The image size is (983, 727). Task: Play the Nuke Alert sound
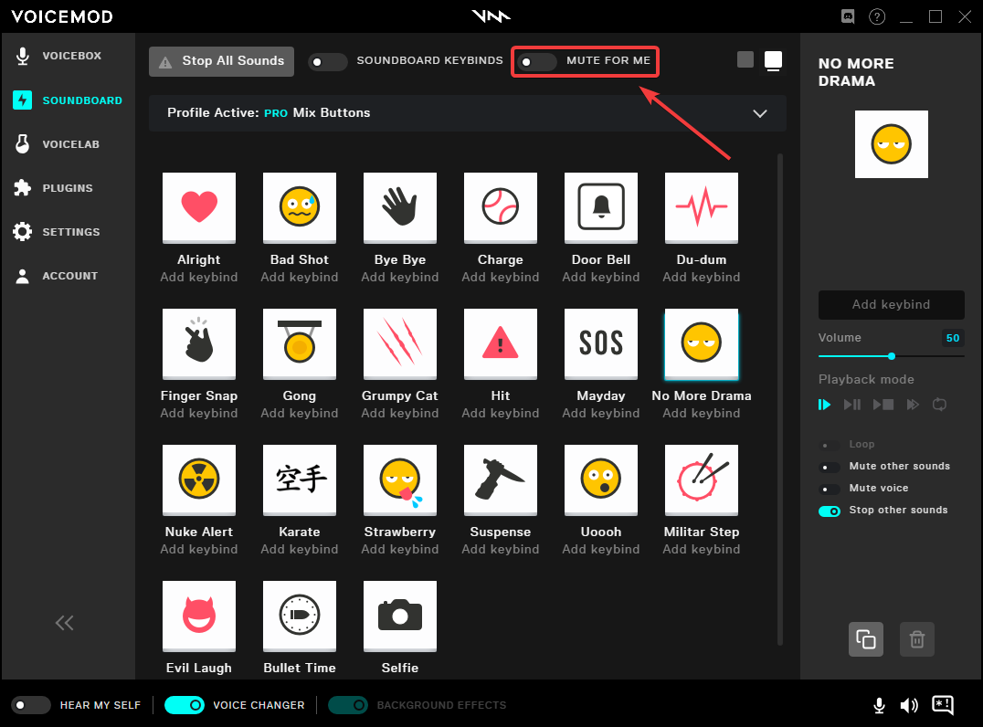[199, 479]
